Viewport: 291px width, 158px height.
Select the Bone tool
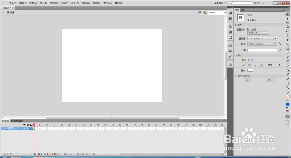[x=287, y=66]
